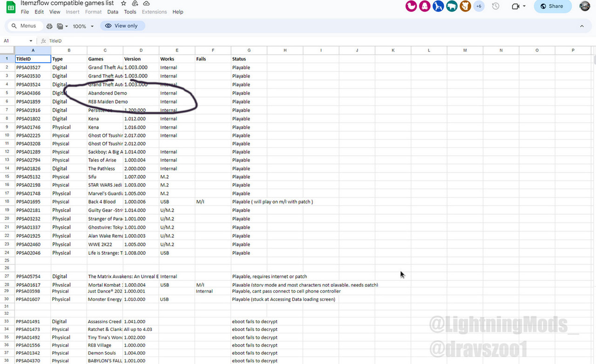This screenshot has width=596, height=364.
Task: Select row 18 header
Action: (x=7, y=202)
